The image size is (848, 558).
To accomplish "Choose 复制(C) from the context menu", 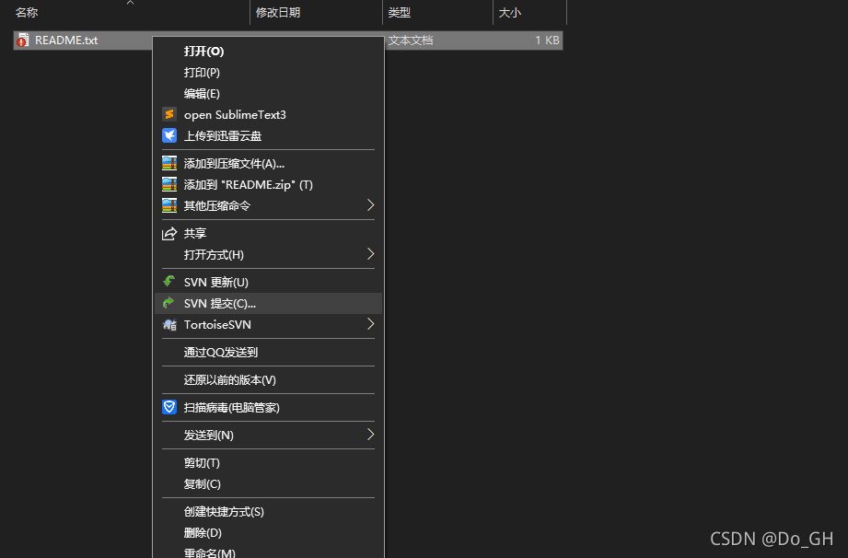I will coord(268,483).
